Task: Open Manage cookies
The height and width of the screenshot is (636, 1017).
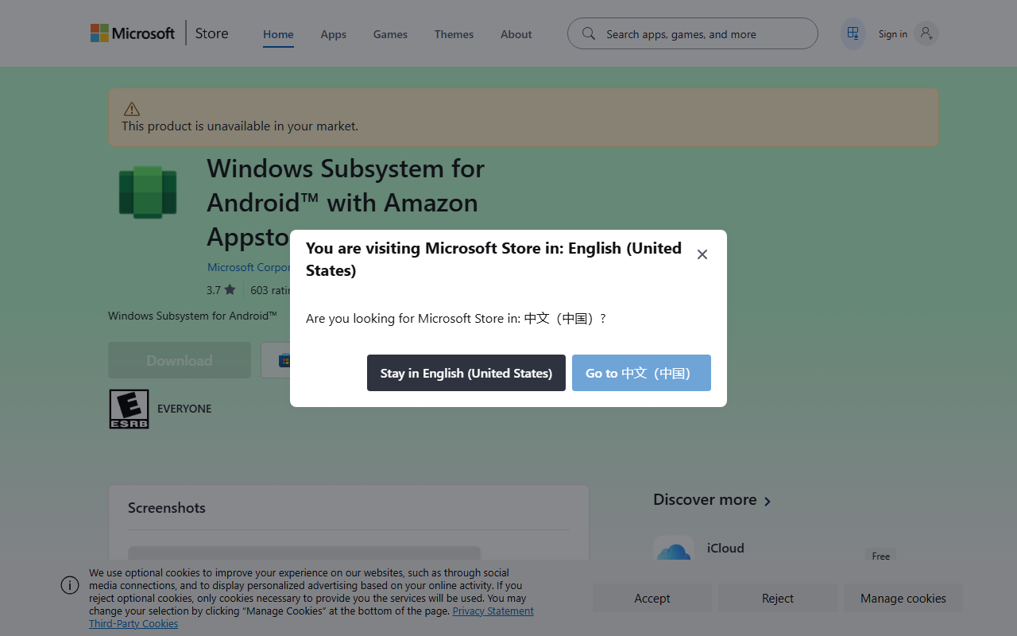Action: [903, 599]
